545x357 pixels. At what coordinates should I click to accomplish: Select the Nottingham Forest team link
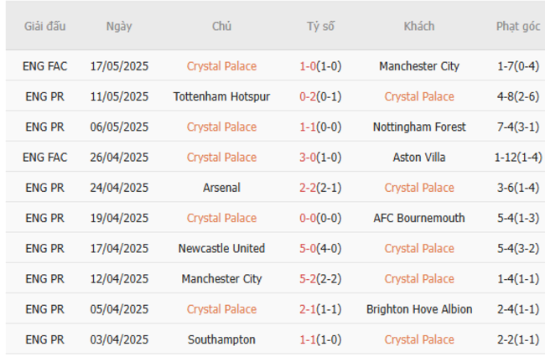(418, 127)
